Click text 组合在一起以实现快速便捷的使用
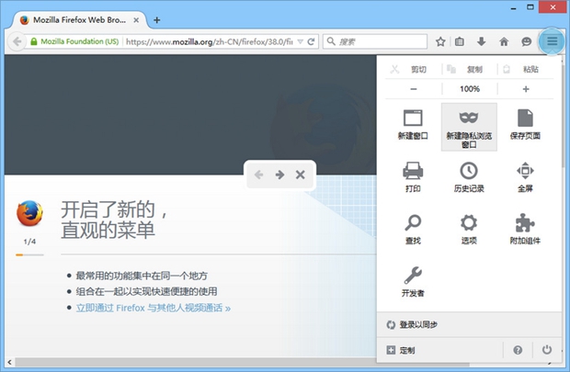Image resolution: width=570 pixels, height=372 pixels. click(146, 291)
